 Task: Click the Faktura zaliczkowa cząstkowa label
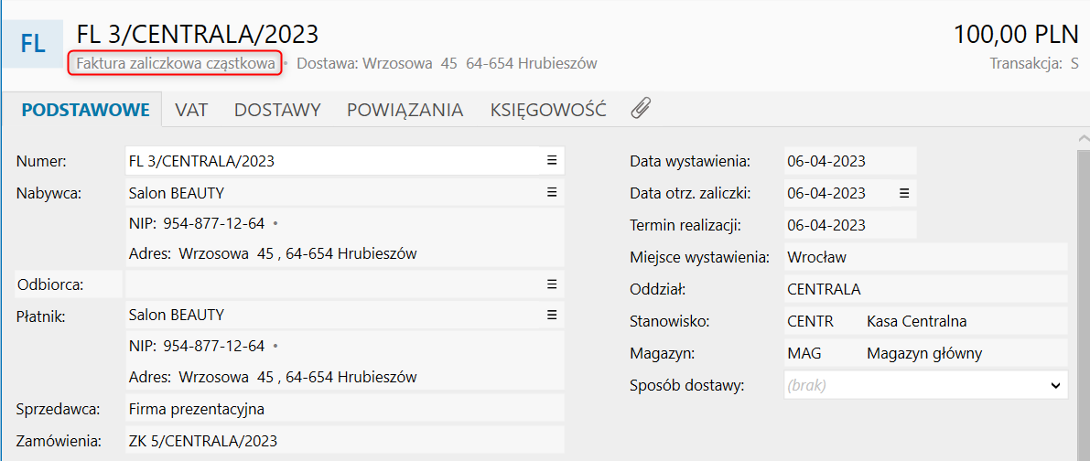coord(175,63)
